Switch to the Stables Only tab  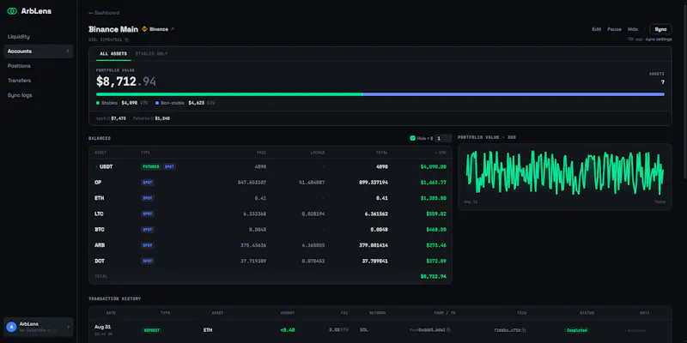click(151, 54)
